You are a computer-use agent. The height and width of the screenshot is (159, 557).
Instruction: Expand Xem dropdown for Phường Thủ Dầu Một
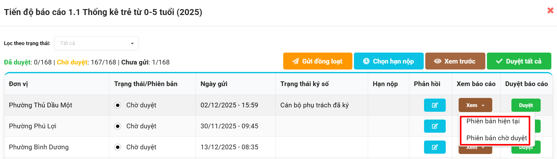pyautogui.click(x=475, y=105)
